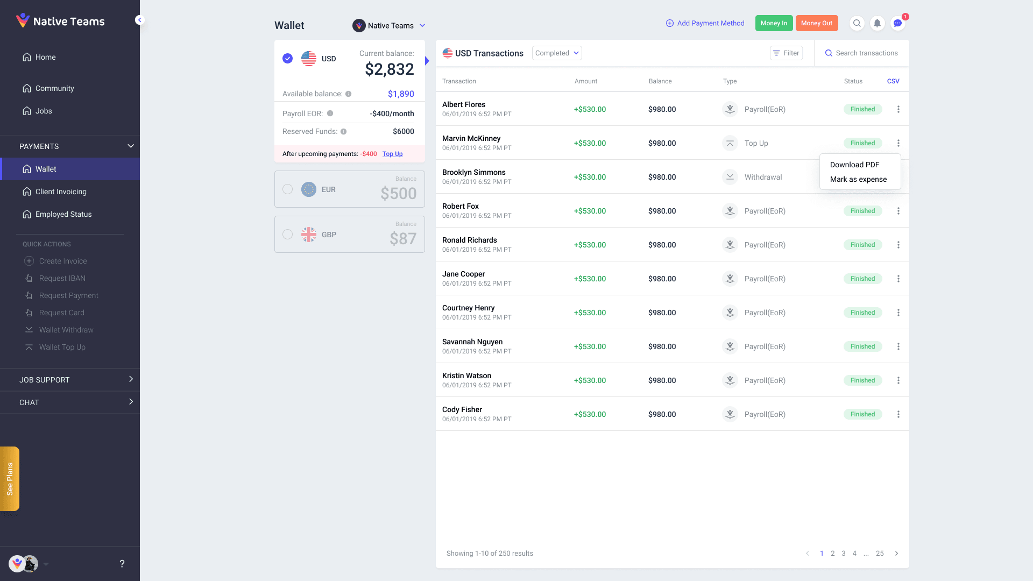This screenshot has height=581, width=1033.
Task: Click next page arrow in pagination
Action: (x=896, y=554)
